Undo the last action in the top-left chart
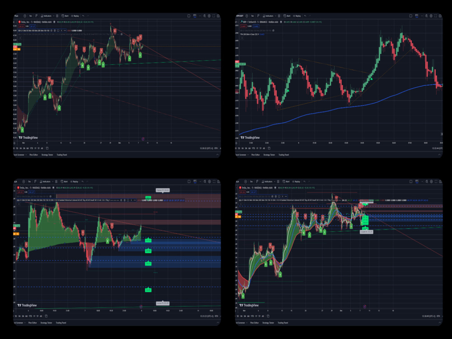This screenshot has width=452, height=339. click(83, 16)
